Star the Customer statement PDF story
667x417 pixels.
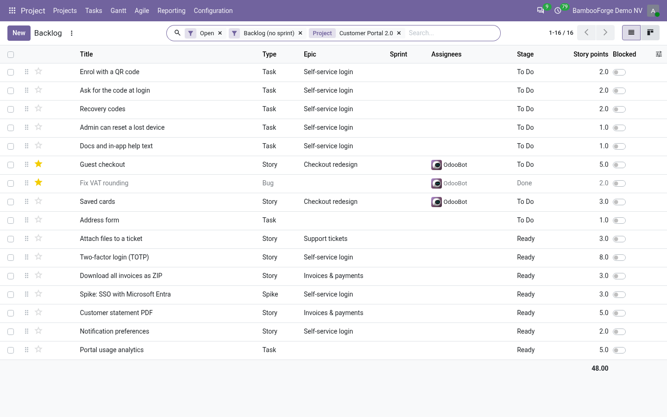coord(38,312)
